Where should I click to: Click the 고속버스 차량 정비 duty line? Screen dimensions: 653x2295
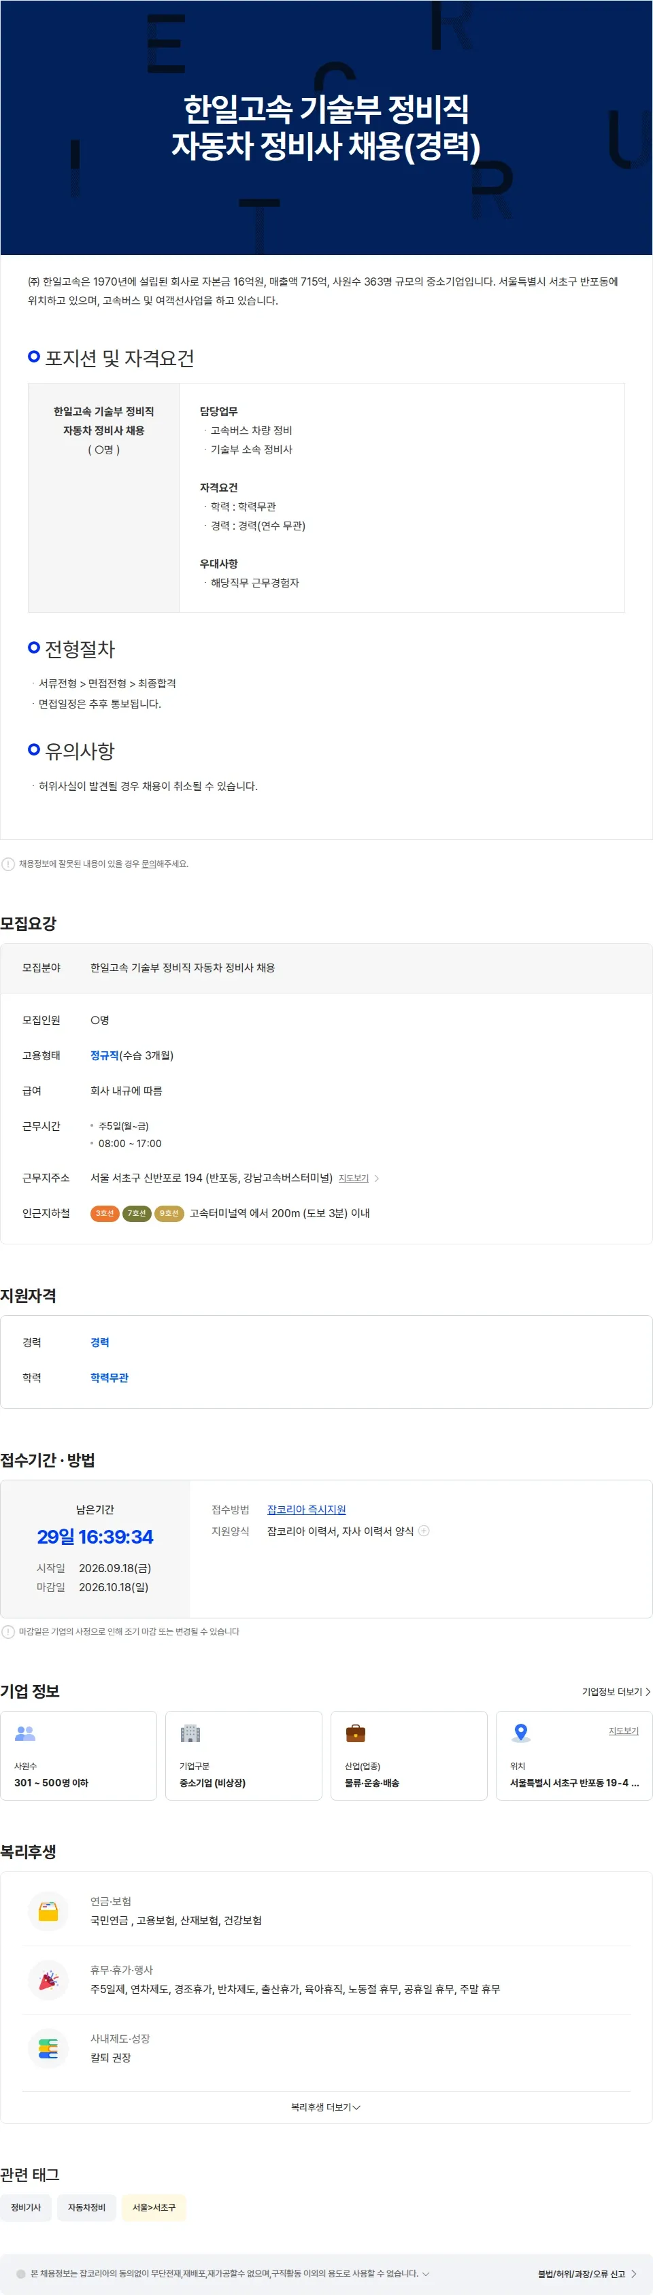[251, 430]
